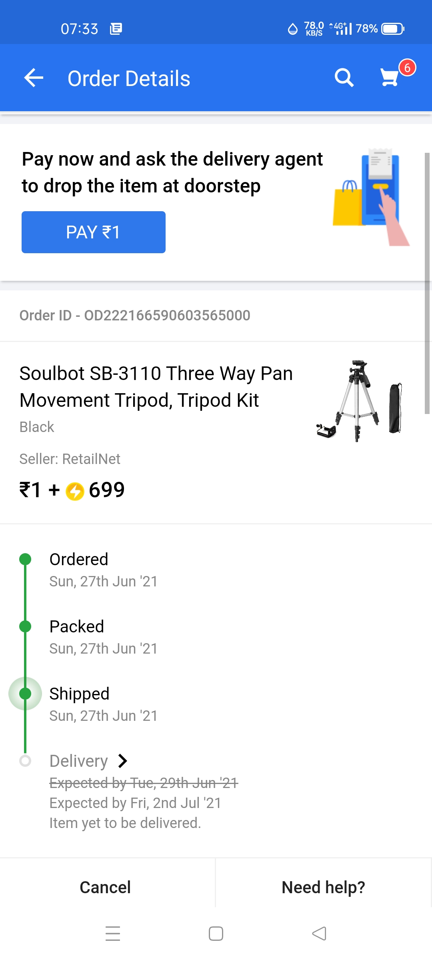Tap the back arrow in header
This screenshot has height=960, width=432.
click(34, 78)
